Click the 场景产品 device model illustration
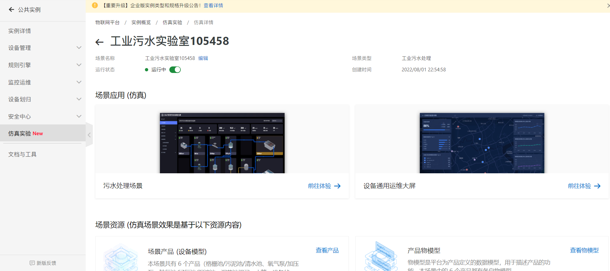This screenshot has height=271, width=610. click(121, 258)
